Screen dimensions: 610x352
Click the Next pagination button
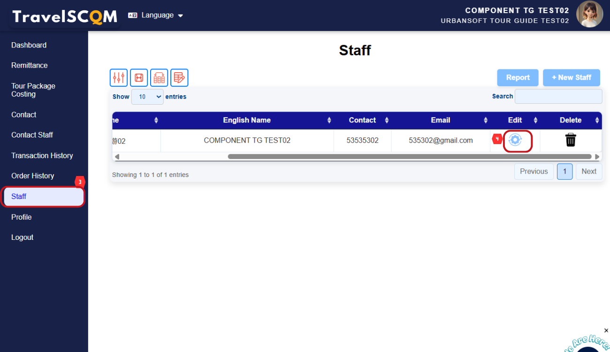(588, 171)
